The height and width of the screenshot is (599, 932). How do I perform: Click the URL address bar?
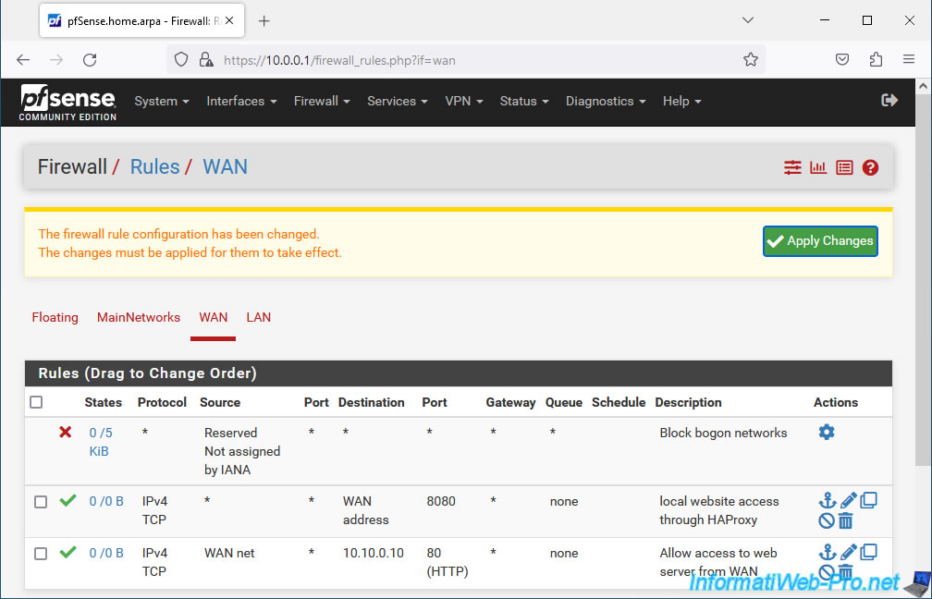click(465, 60)
